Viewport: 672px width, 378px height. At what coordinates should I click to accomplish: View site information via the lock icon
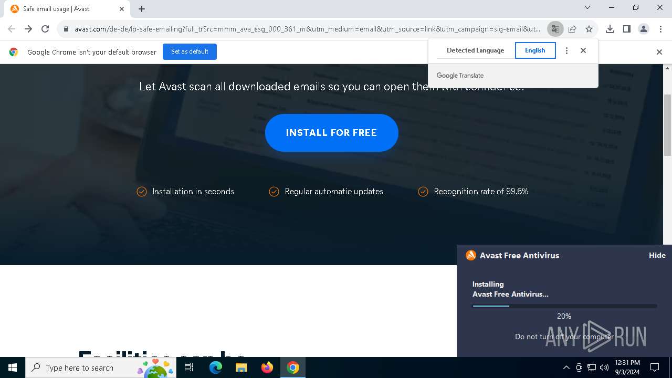tap(66, 29)
